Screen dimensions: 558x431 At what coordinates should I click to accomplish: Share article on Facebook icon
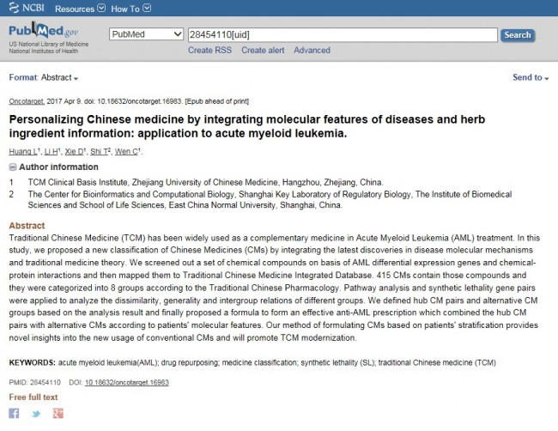click(14, 413)
